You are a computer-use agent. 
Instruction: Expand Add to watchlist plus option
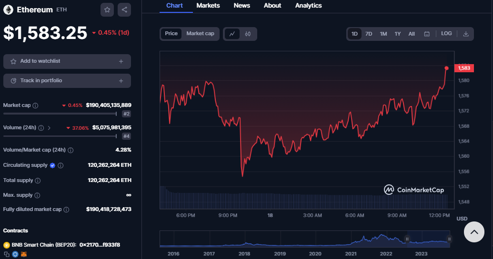[x=121, y=61]
